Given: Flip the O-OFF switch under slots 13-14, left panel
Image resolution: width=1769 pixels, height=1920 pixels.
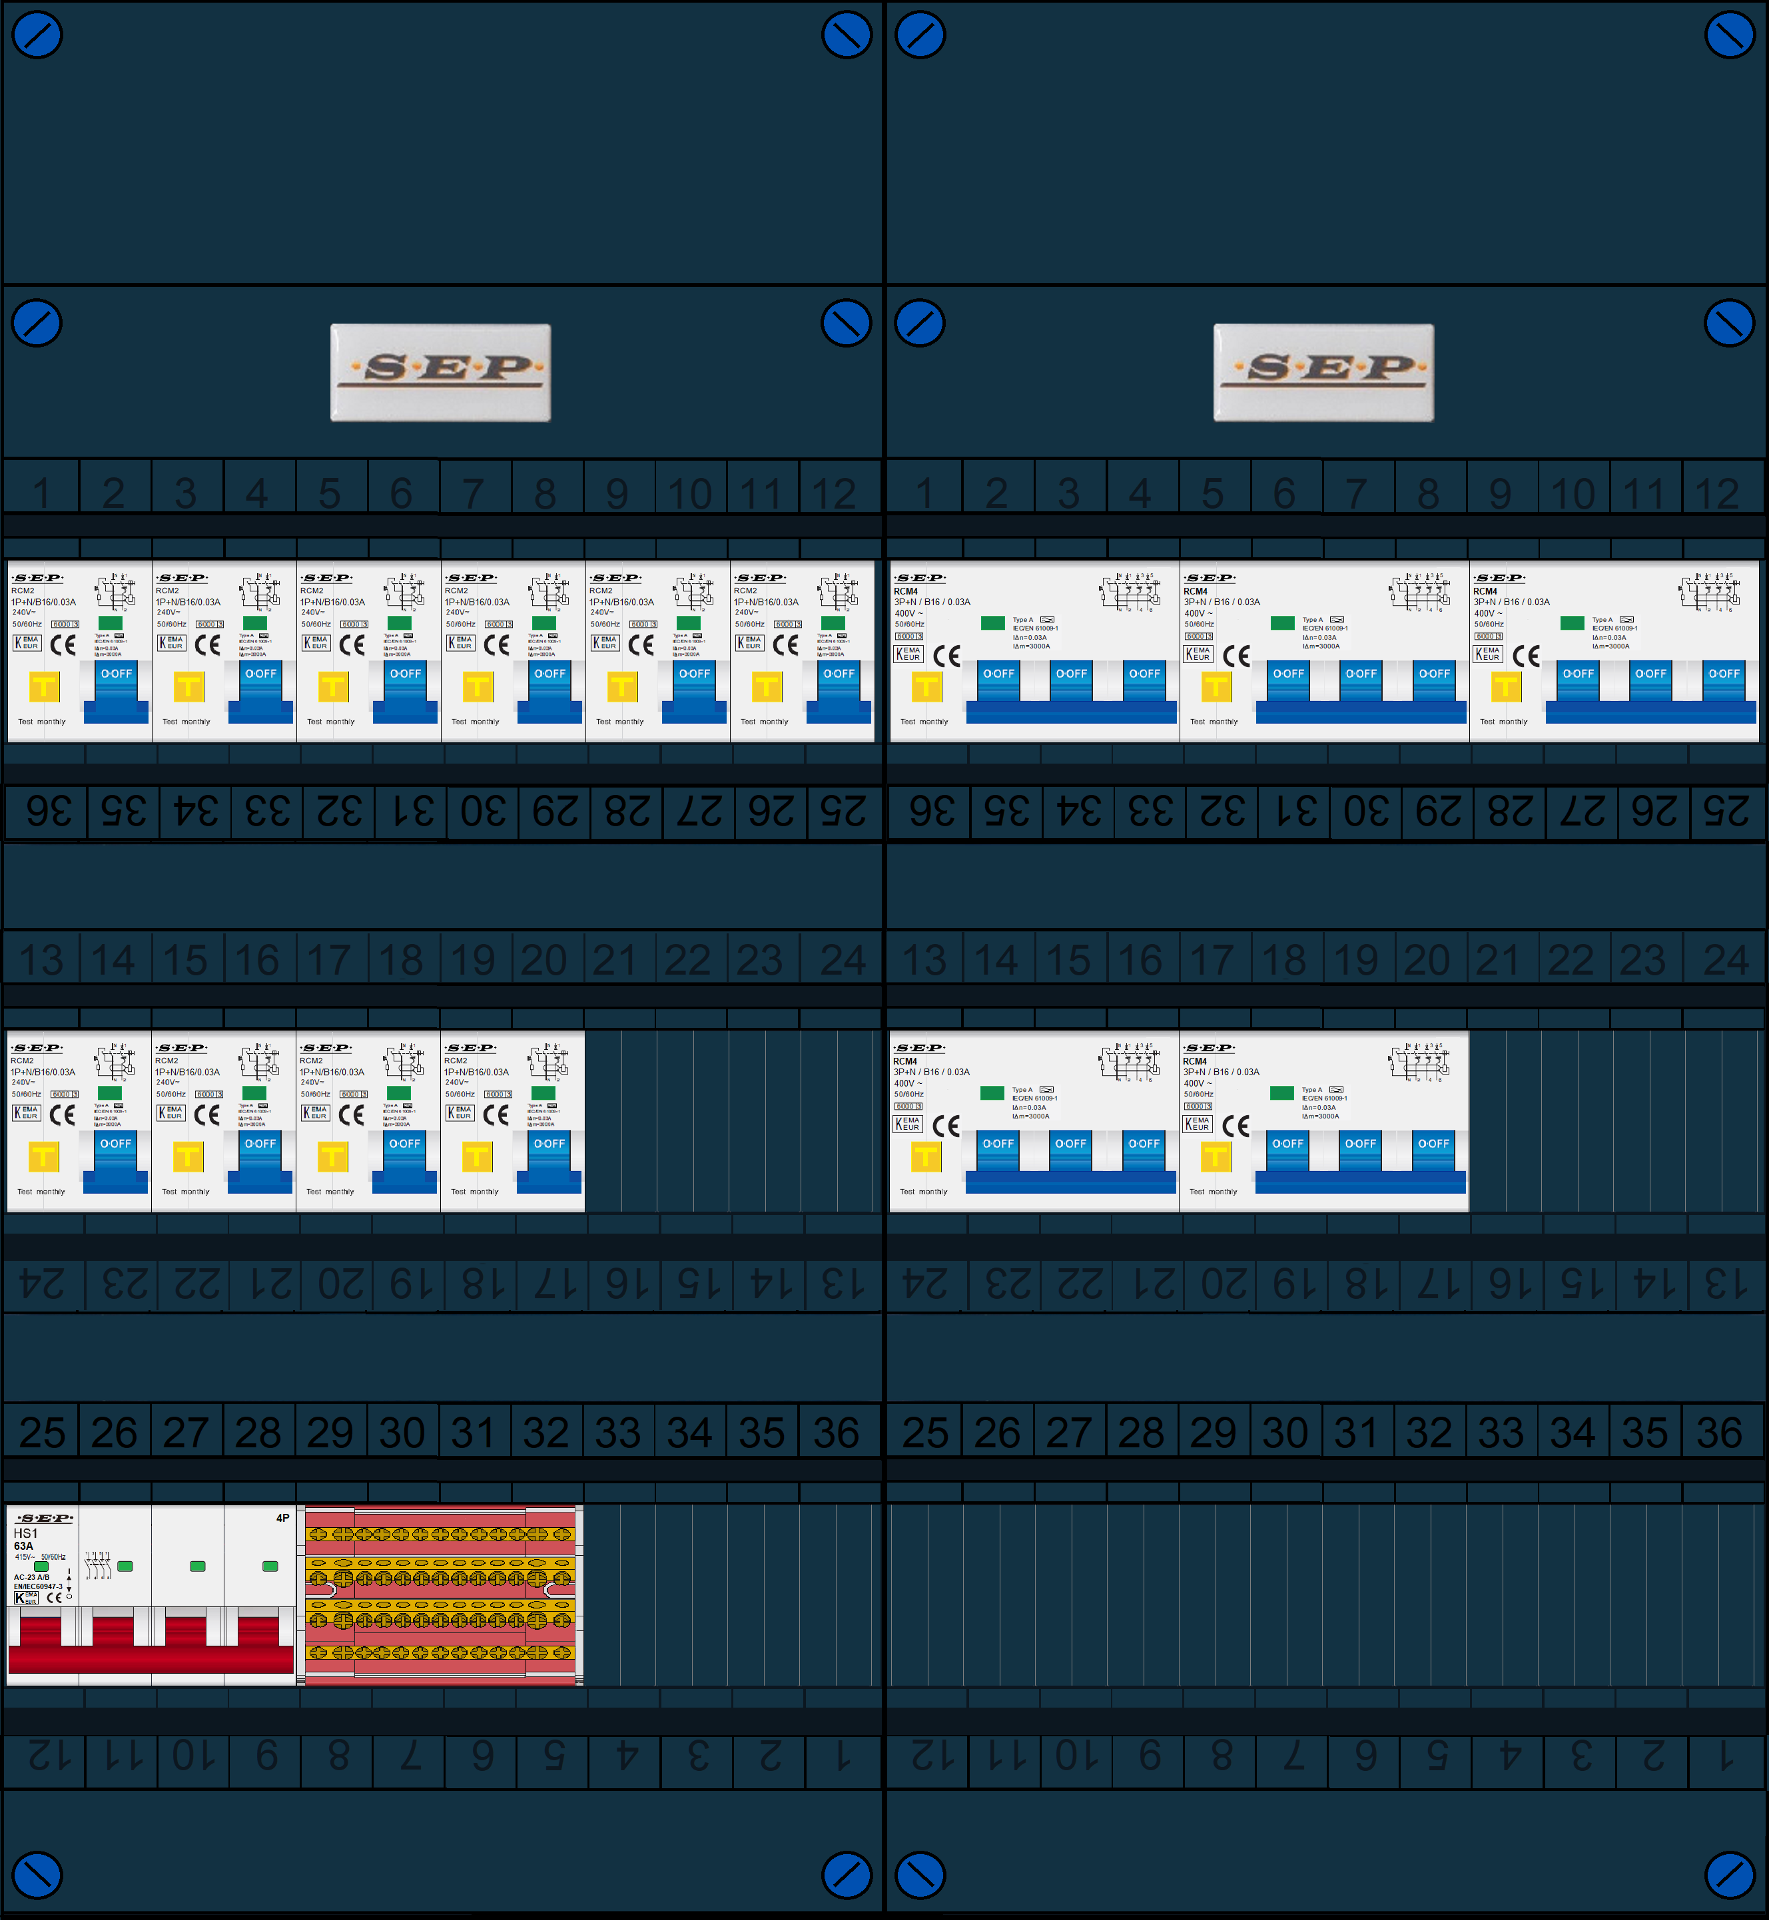Looking at the screenshot, I should (116, 1160).
